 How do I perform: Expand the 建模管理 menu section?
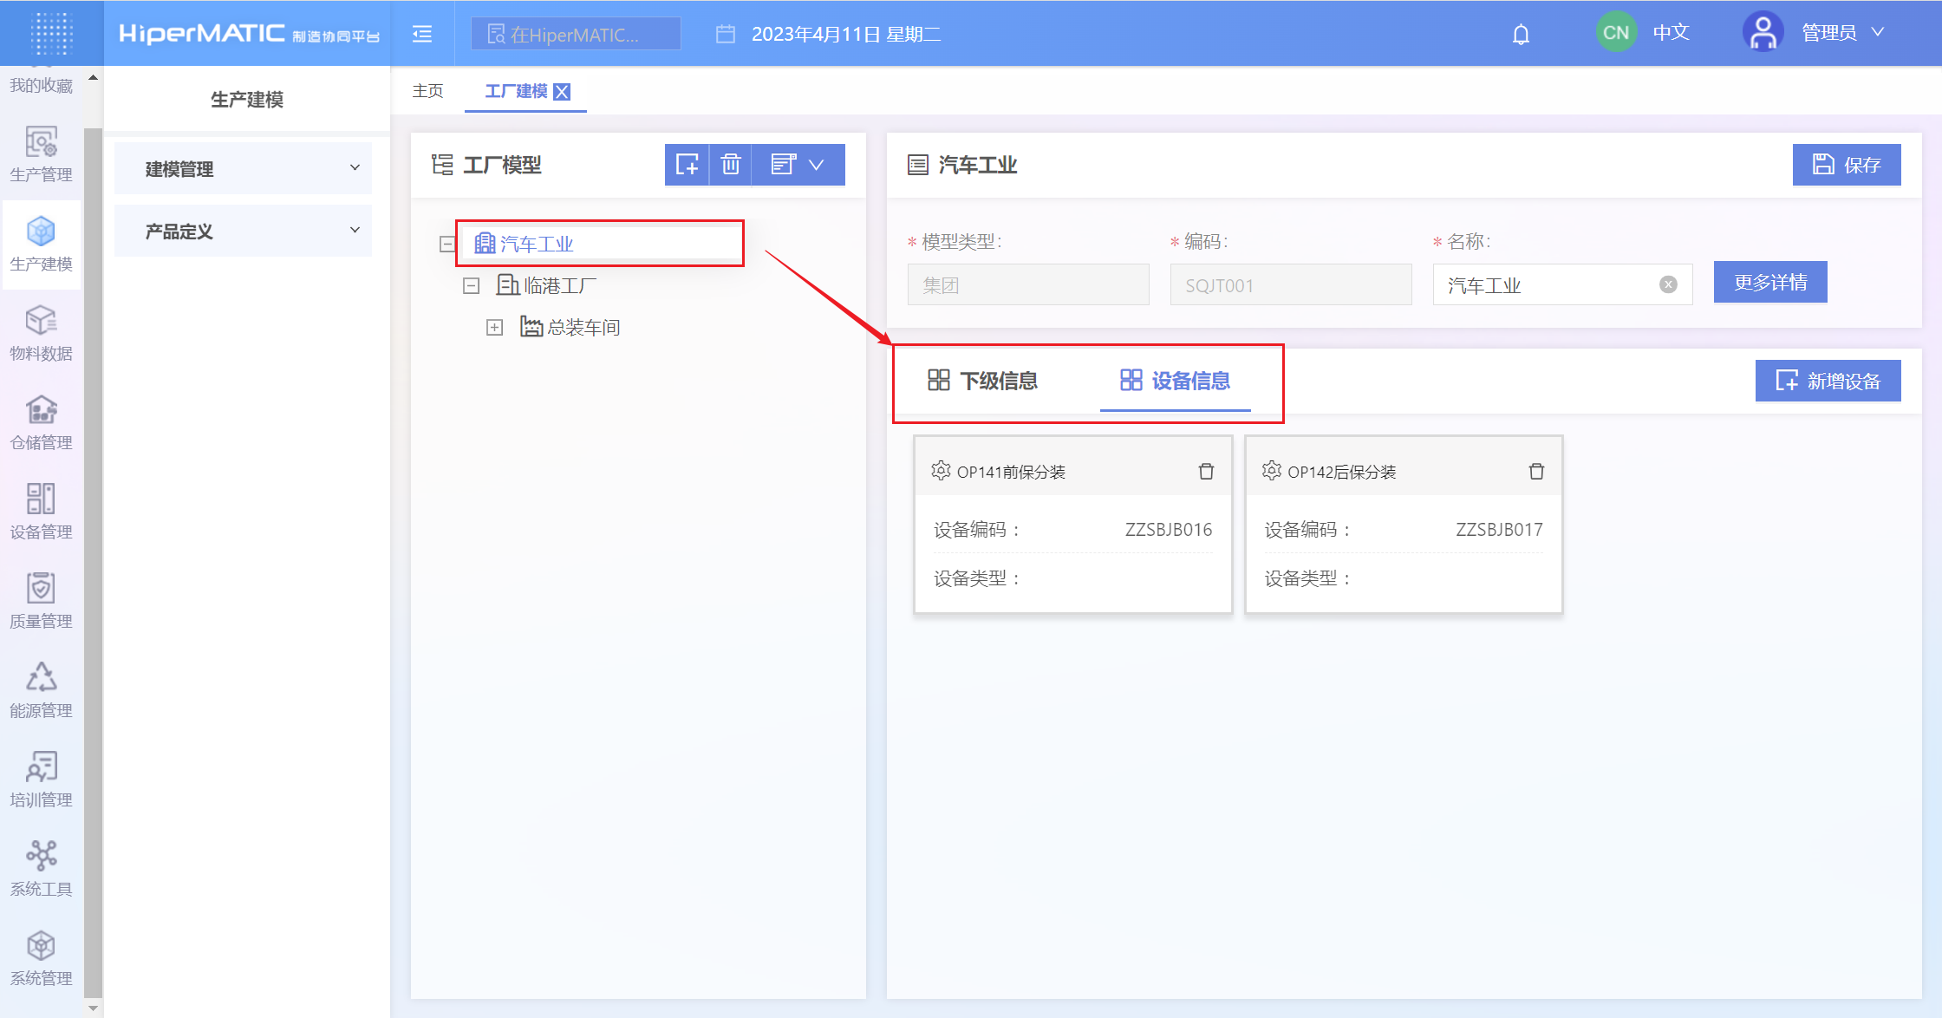(243, 168)
